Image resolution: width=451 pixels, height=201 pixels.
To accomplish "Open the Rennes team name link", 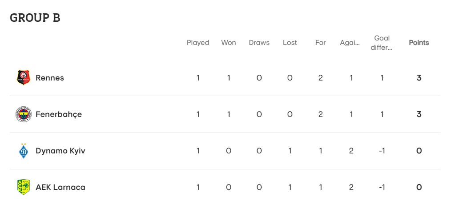I will pos(50,78).
